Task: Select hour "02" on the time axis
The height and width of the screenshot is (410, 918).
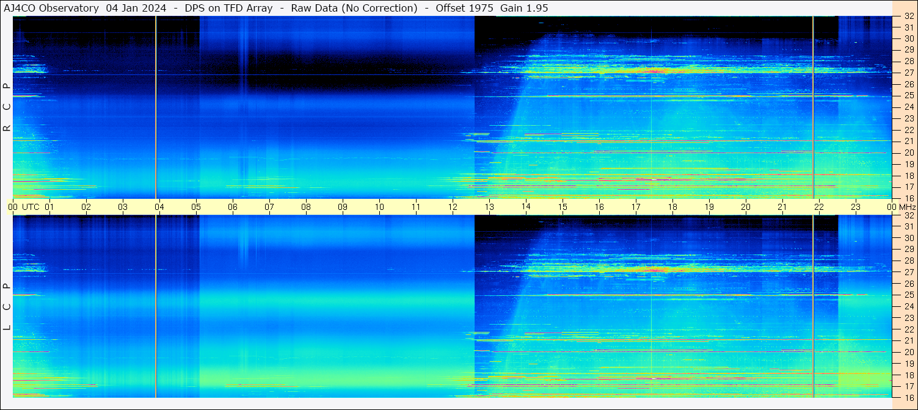Action: click(x=86, y=207)
